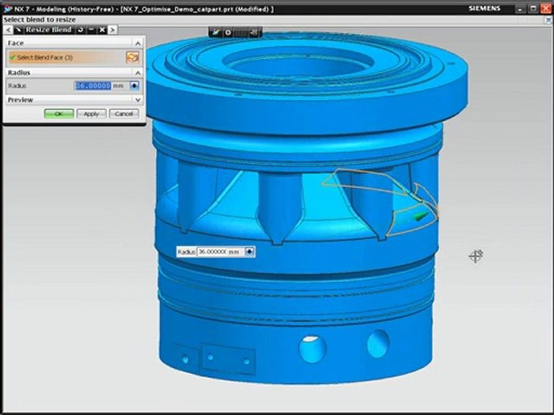The image size is (554, 415).
Task: Open the Radius options dropdown in the dialog
Action: [134, 86]
